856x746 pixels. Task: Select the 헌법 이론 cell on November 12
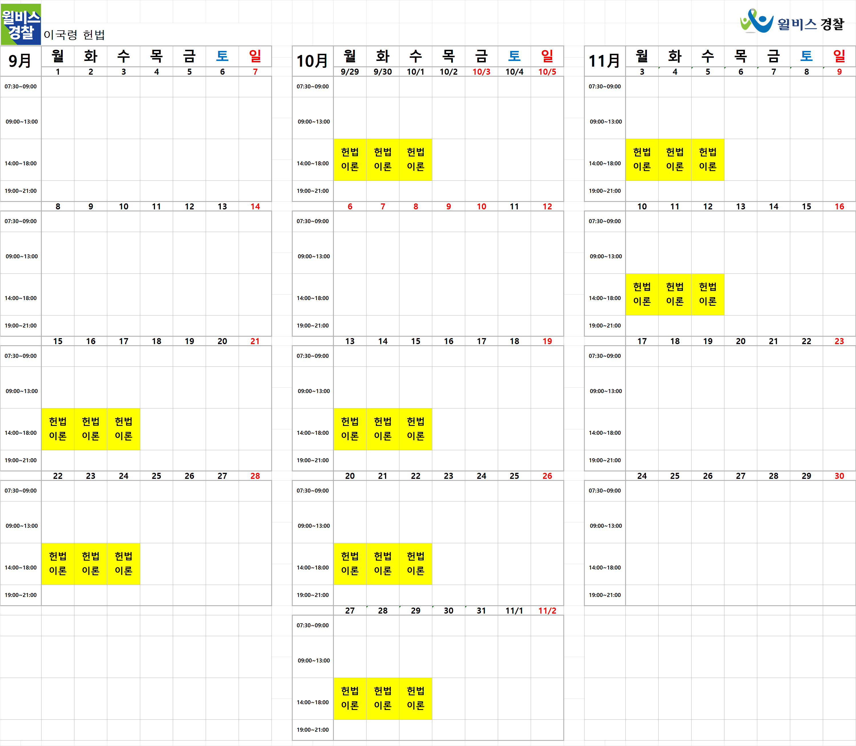pos(708,294)
